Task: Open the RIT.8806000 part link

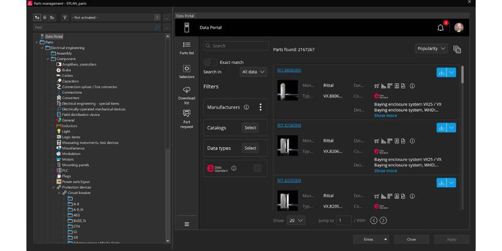Action: click(289, 70)
